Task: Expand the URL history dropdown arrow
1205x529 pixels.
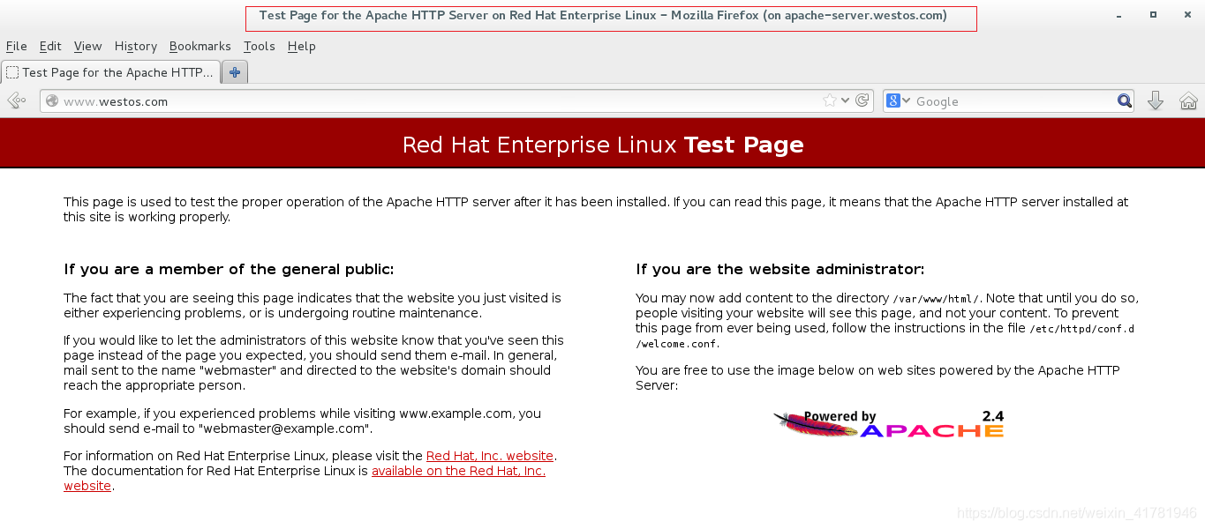Action: [x=846, y=101]
